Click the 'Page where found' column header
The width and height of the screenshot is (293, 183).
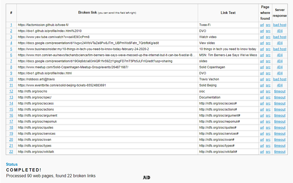pyautogui.click(x=265, y=13)
